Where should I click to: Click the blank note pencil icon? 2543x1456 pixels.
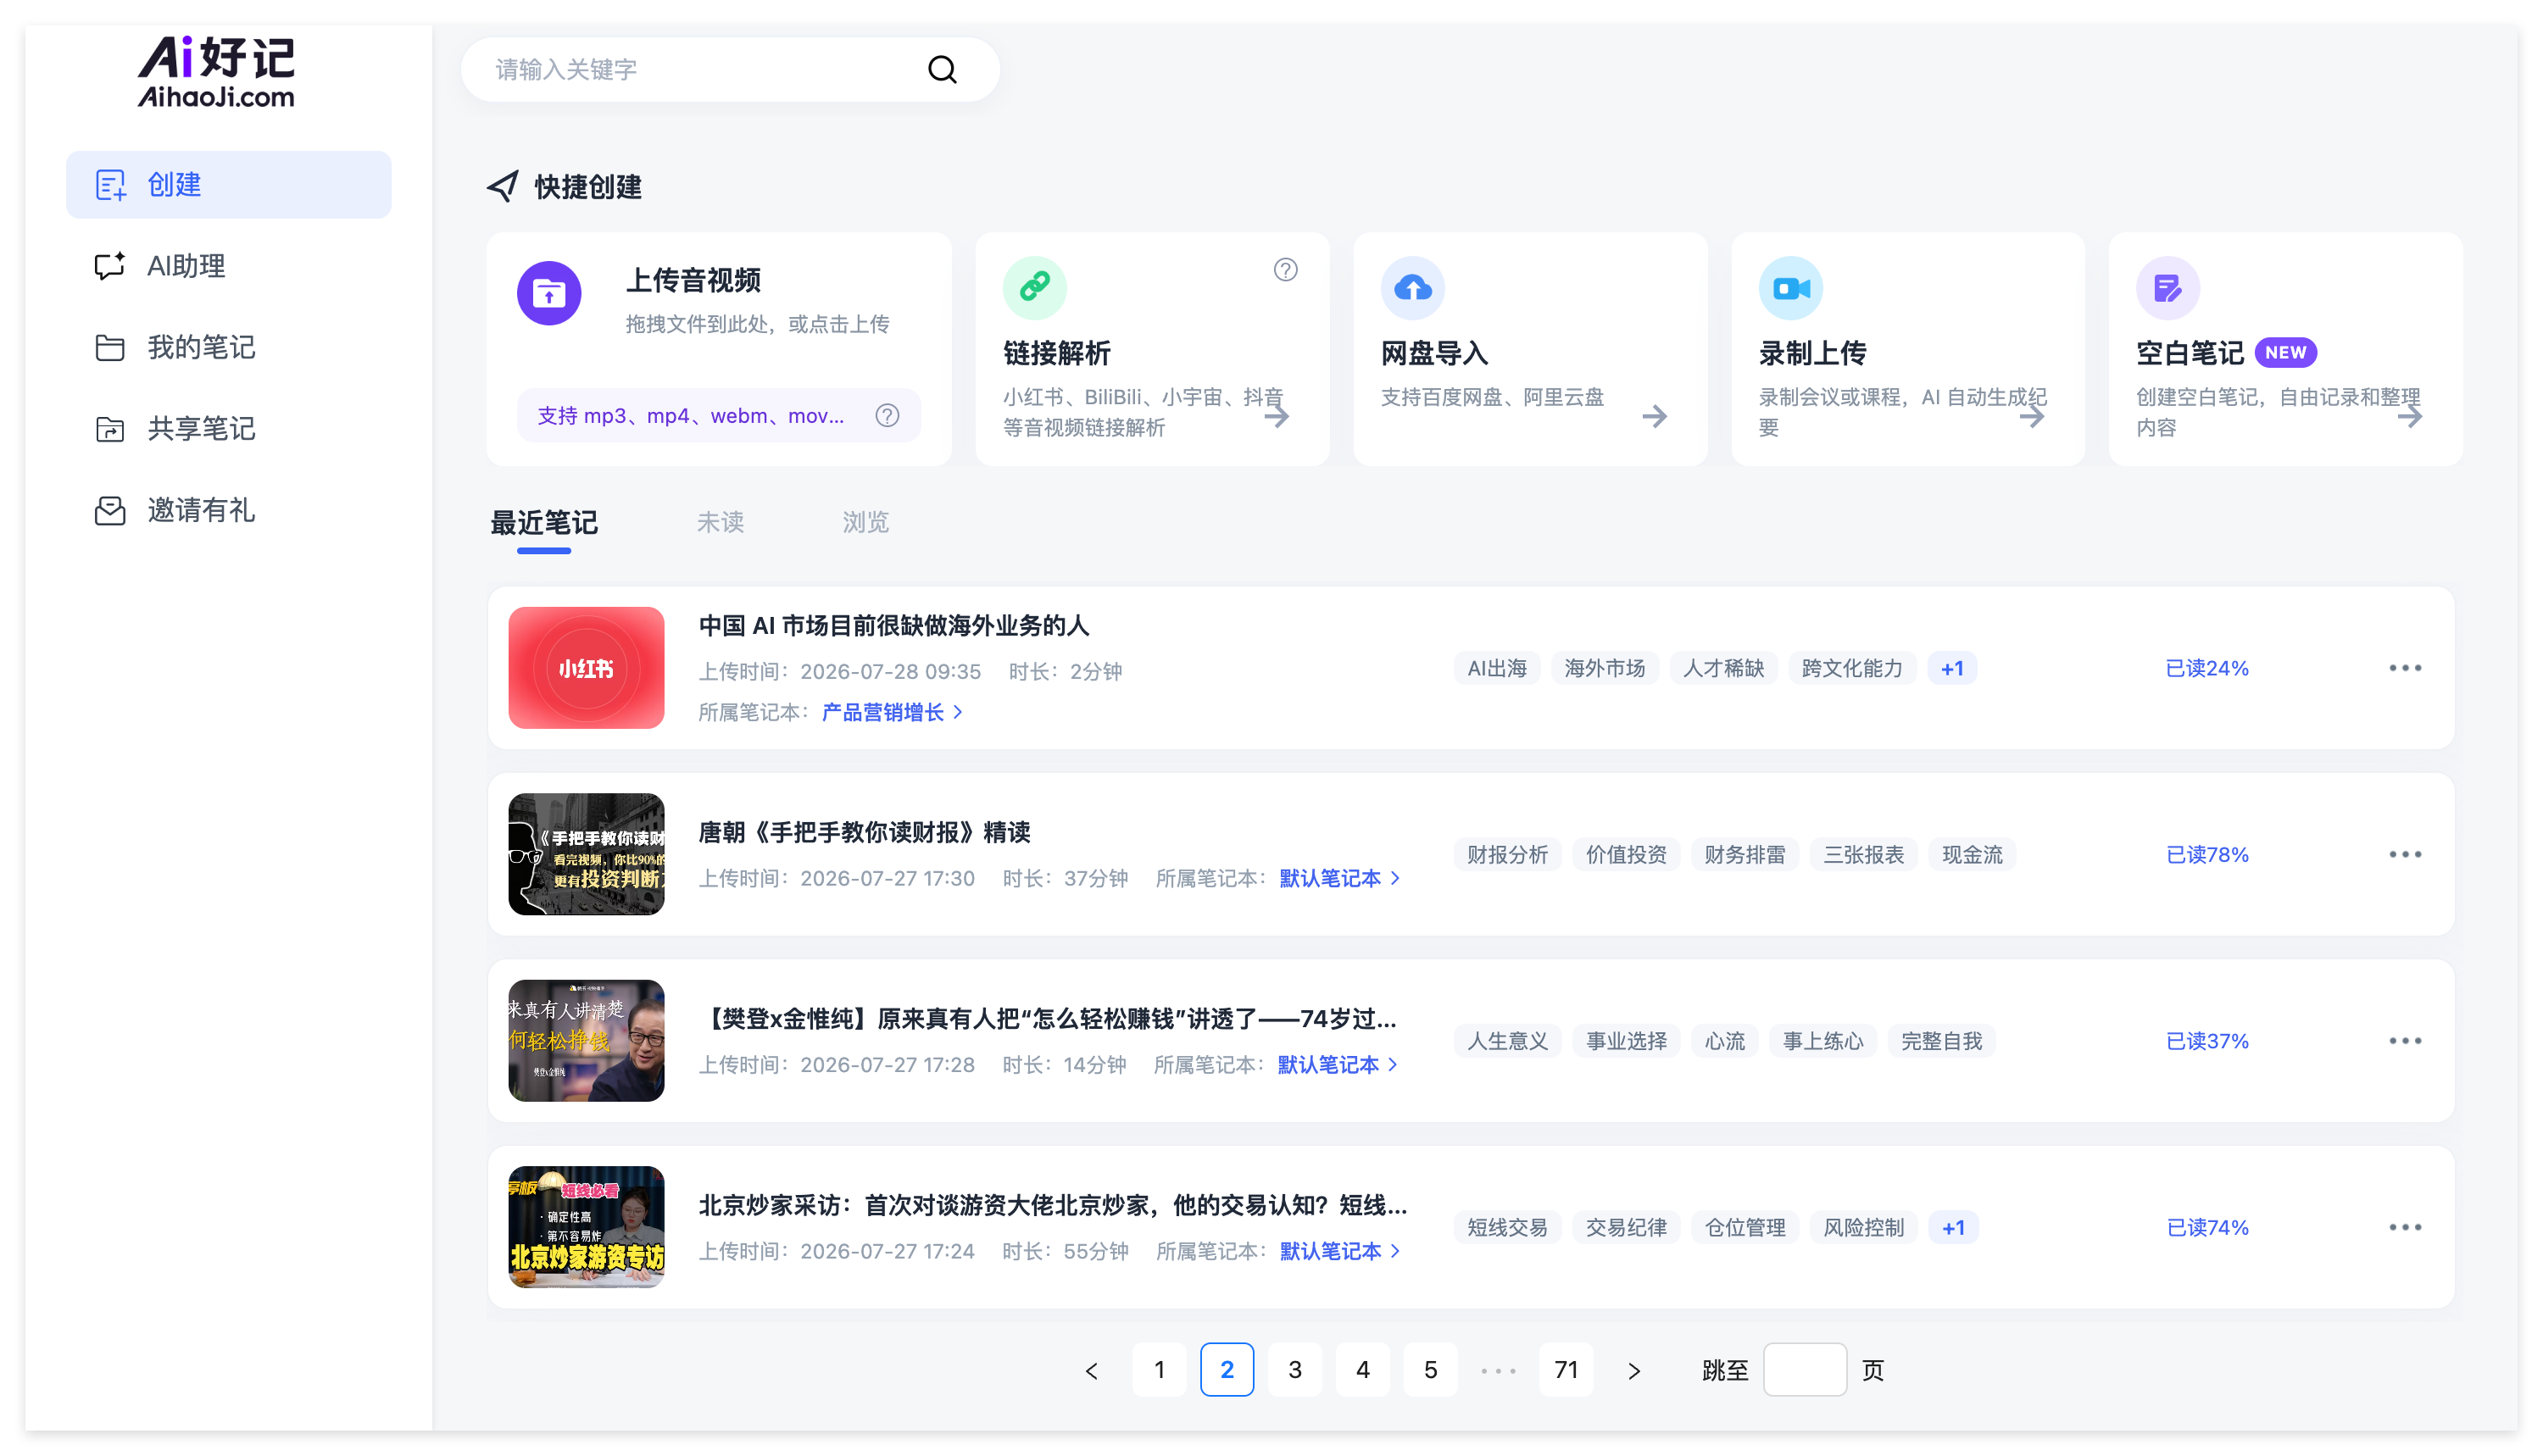(2168, 288)
